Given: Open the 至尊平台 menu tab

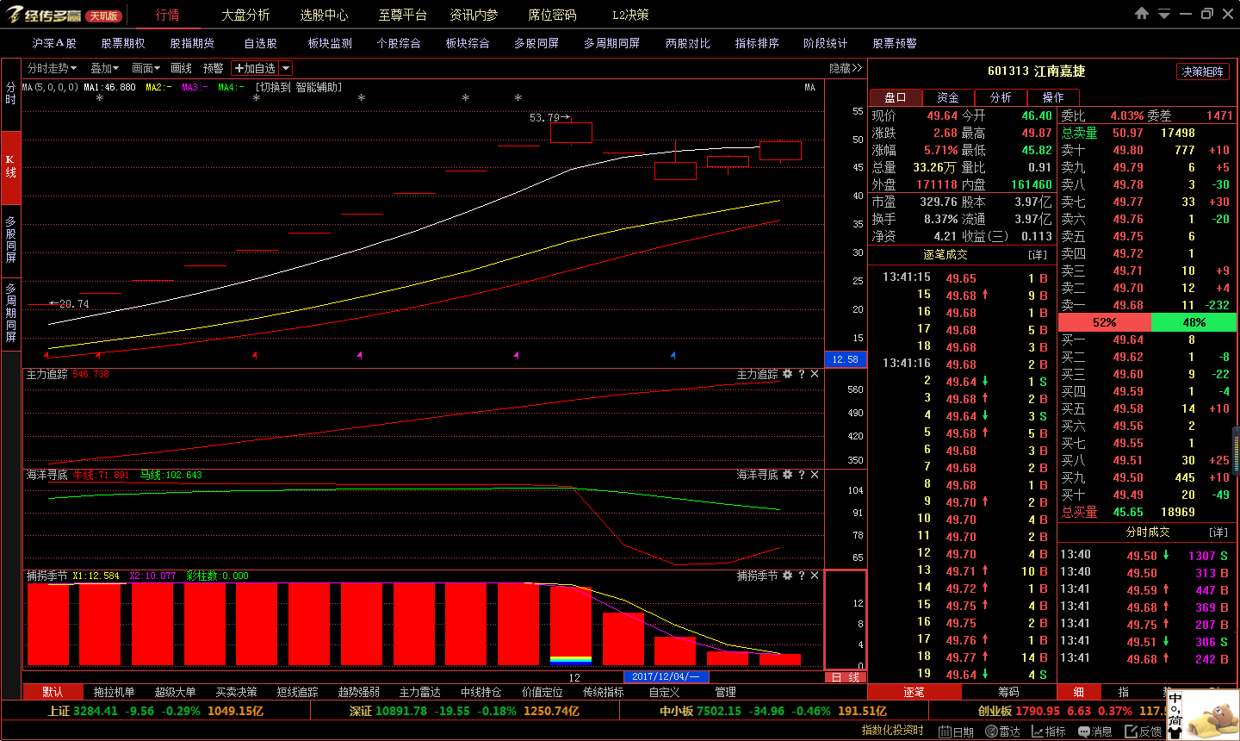Looking at the screenshot, I should tap(402, 15).
